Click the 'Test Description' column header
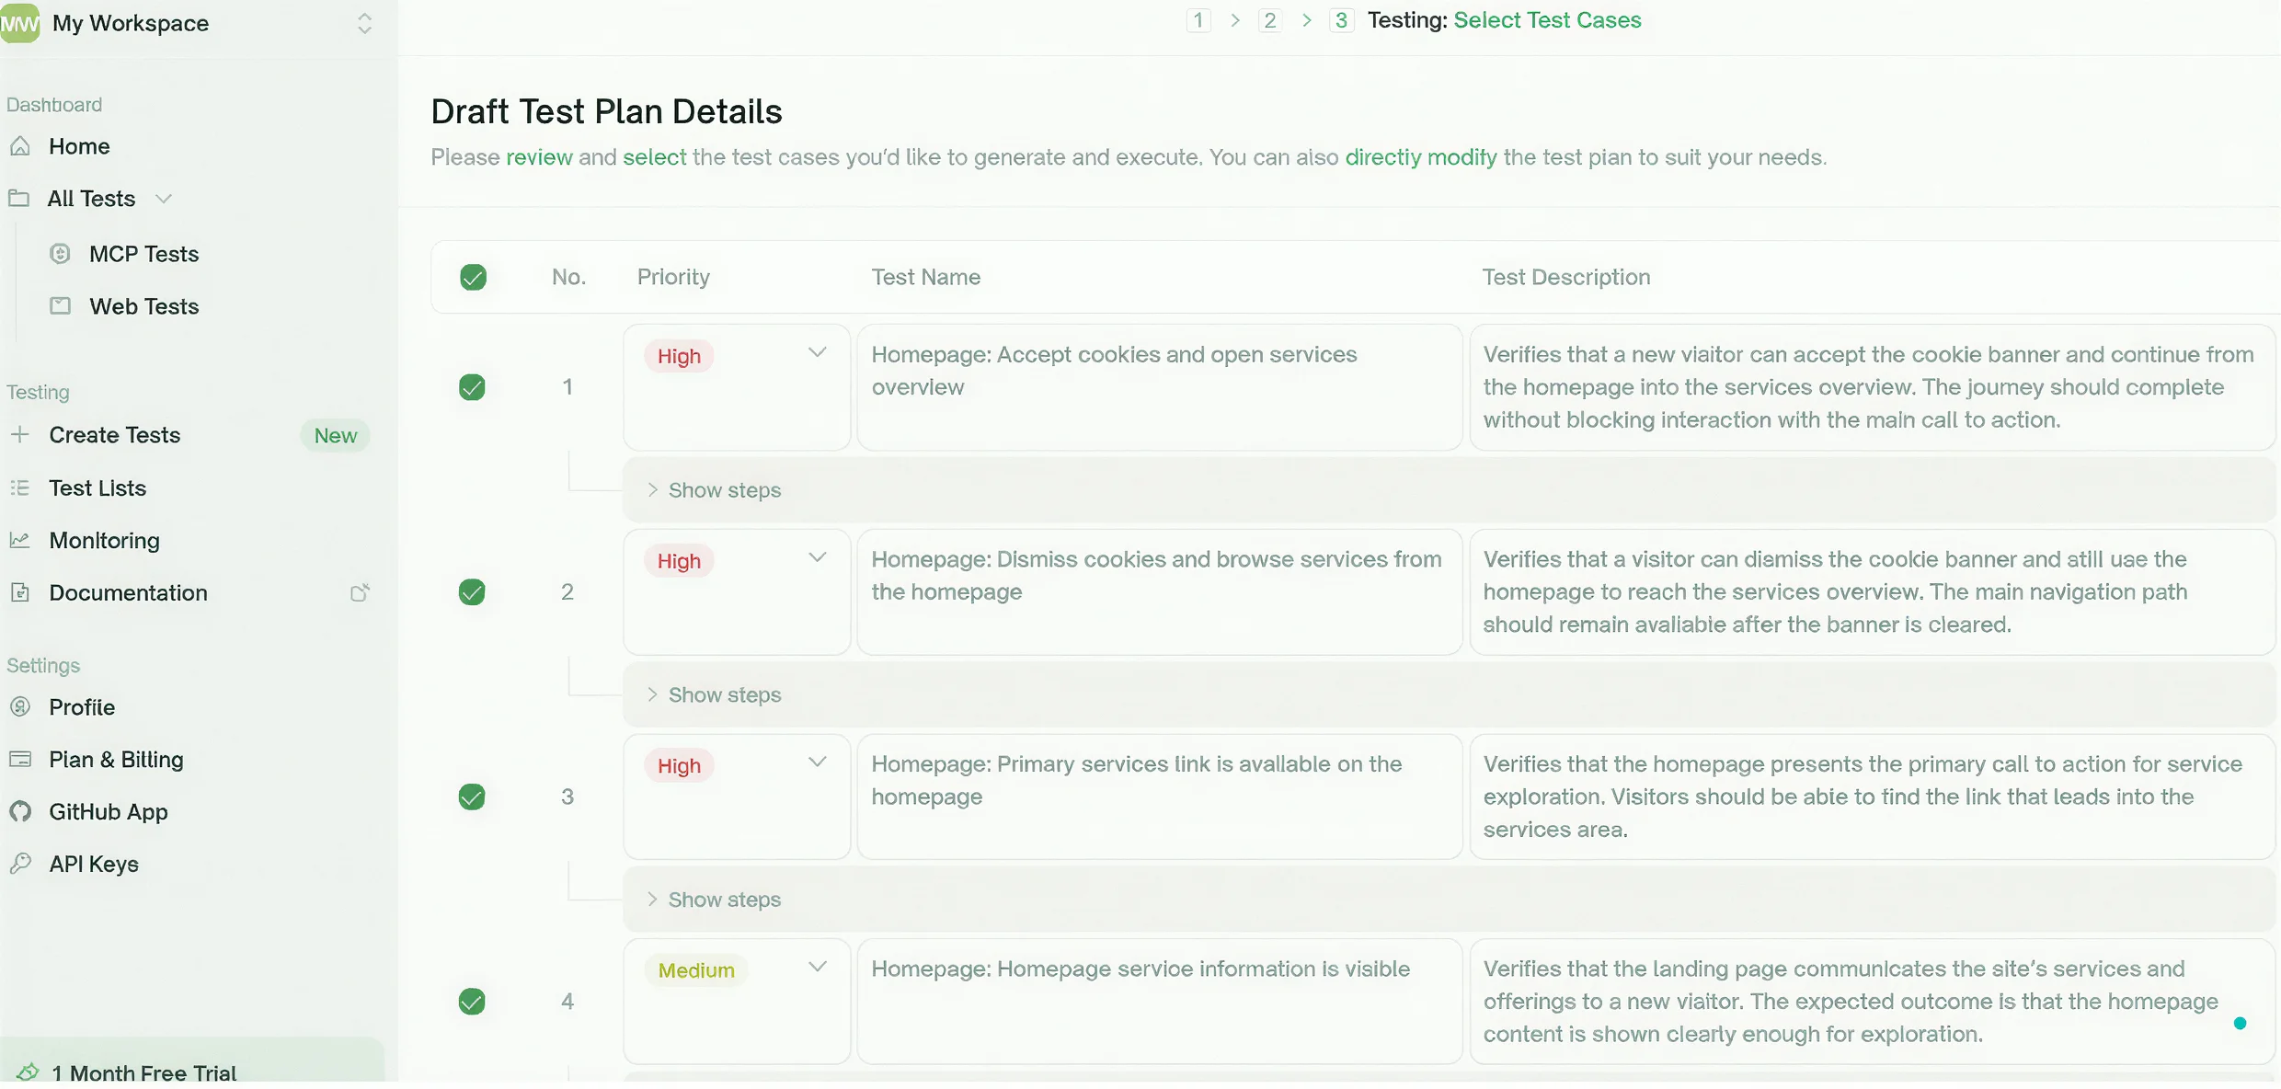 (1565, 277)
